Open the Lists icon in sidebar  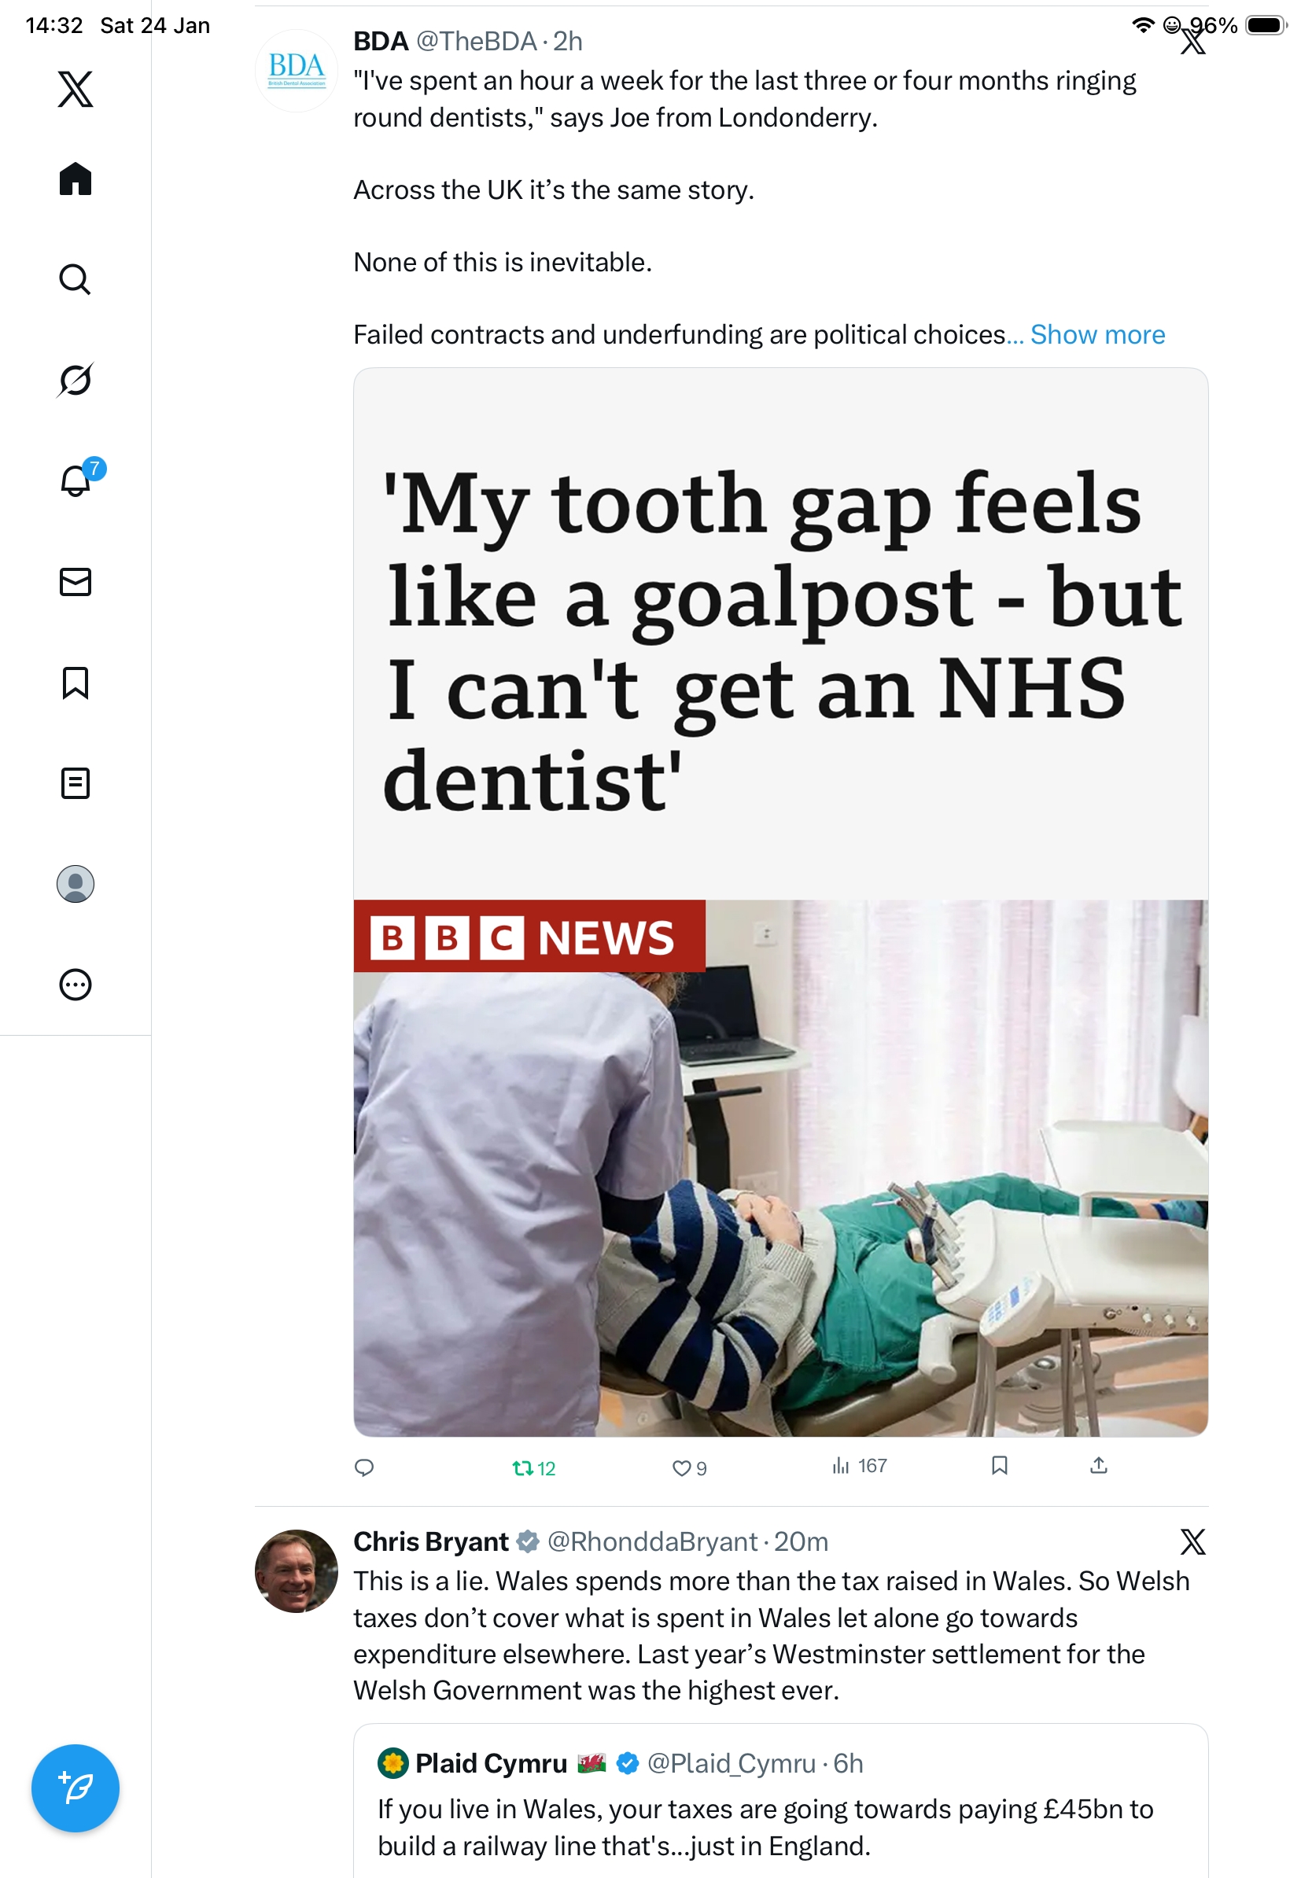pos(76,782)
